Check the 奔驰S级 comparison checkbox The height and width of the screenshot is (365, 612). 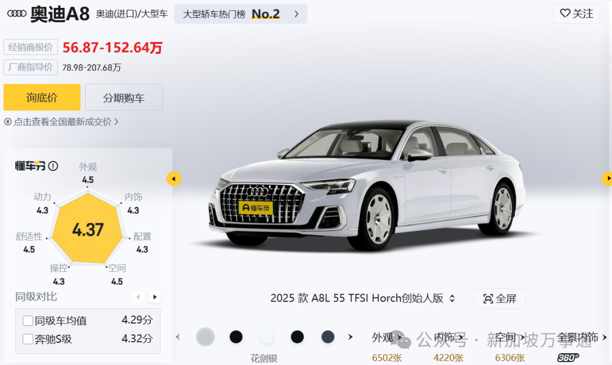pyautogui.click(x=28, y=339)
